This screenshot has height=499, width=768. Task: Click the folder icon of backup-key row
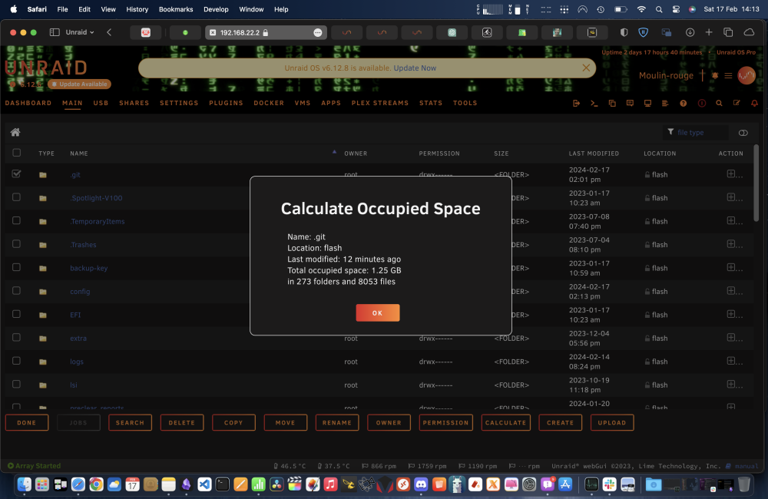tap(43, 269)
